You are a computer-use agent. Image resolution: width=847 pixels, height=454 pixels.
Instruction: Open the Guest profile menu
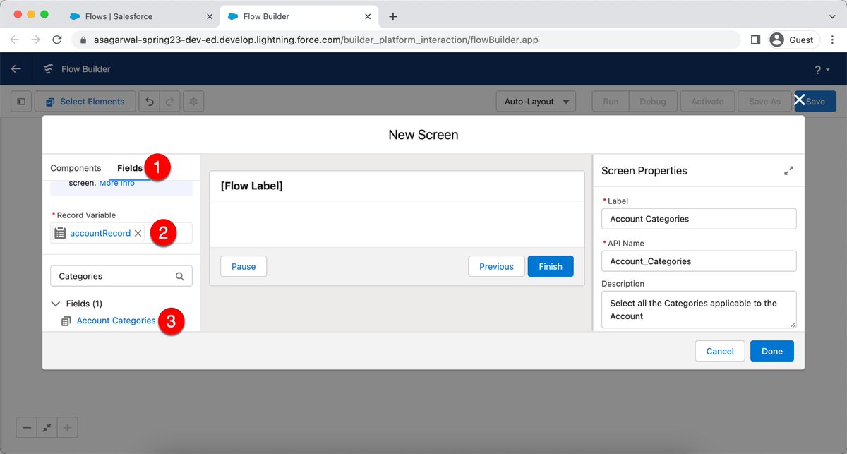pyautogui.click(x=793, y=40)
